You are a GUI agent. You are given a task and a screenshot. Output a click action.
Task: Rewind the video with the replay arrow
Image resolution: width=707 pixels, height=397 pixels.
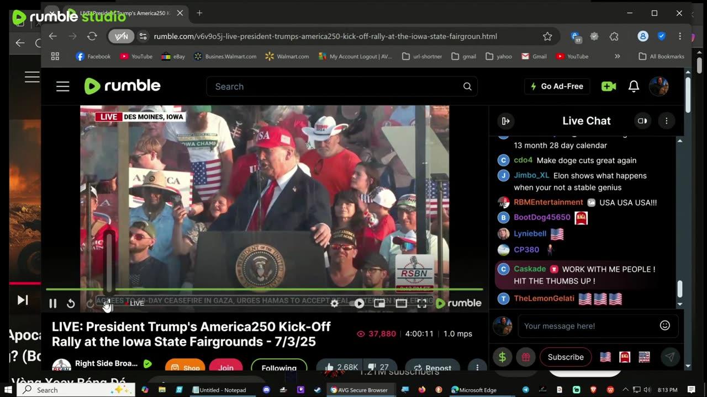[x=71, y=303]
